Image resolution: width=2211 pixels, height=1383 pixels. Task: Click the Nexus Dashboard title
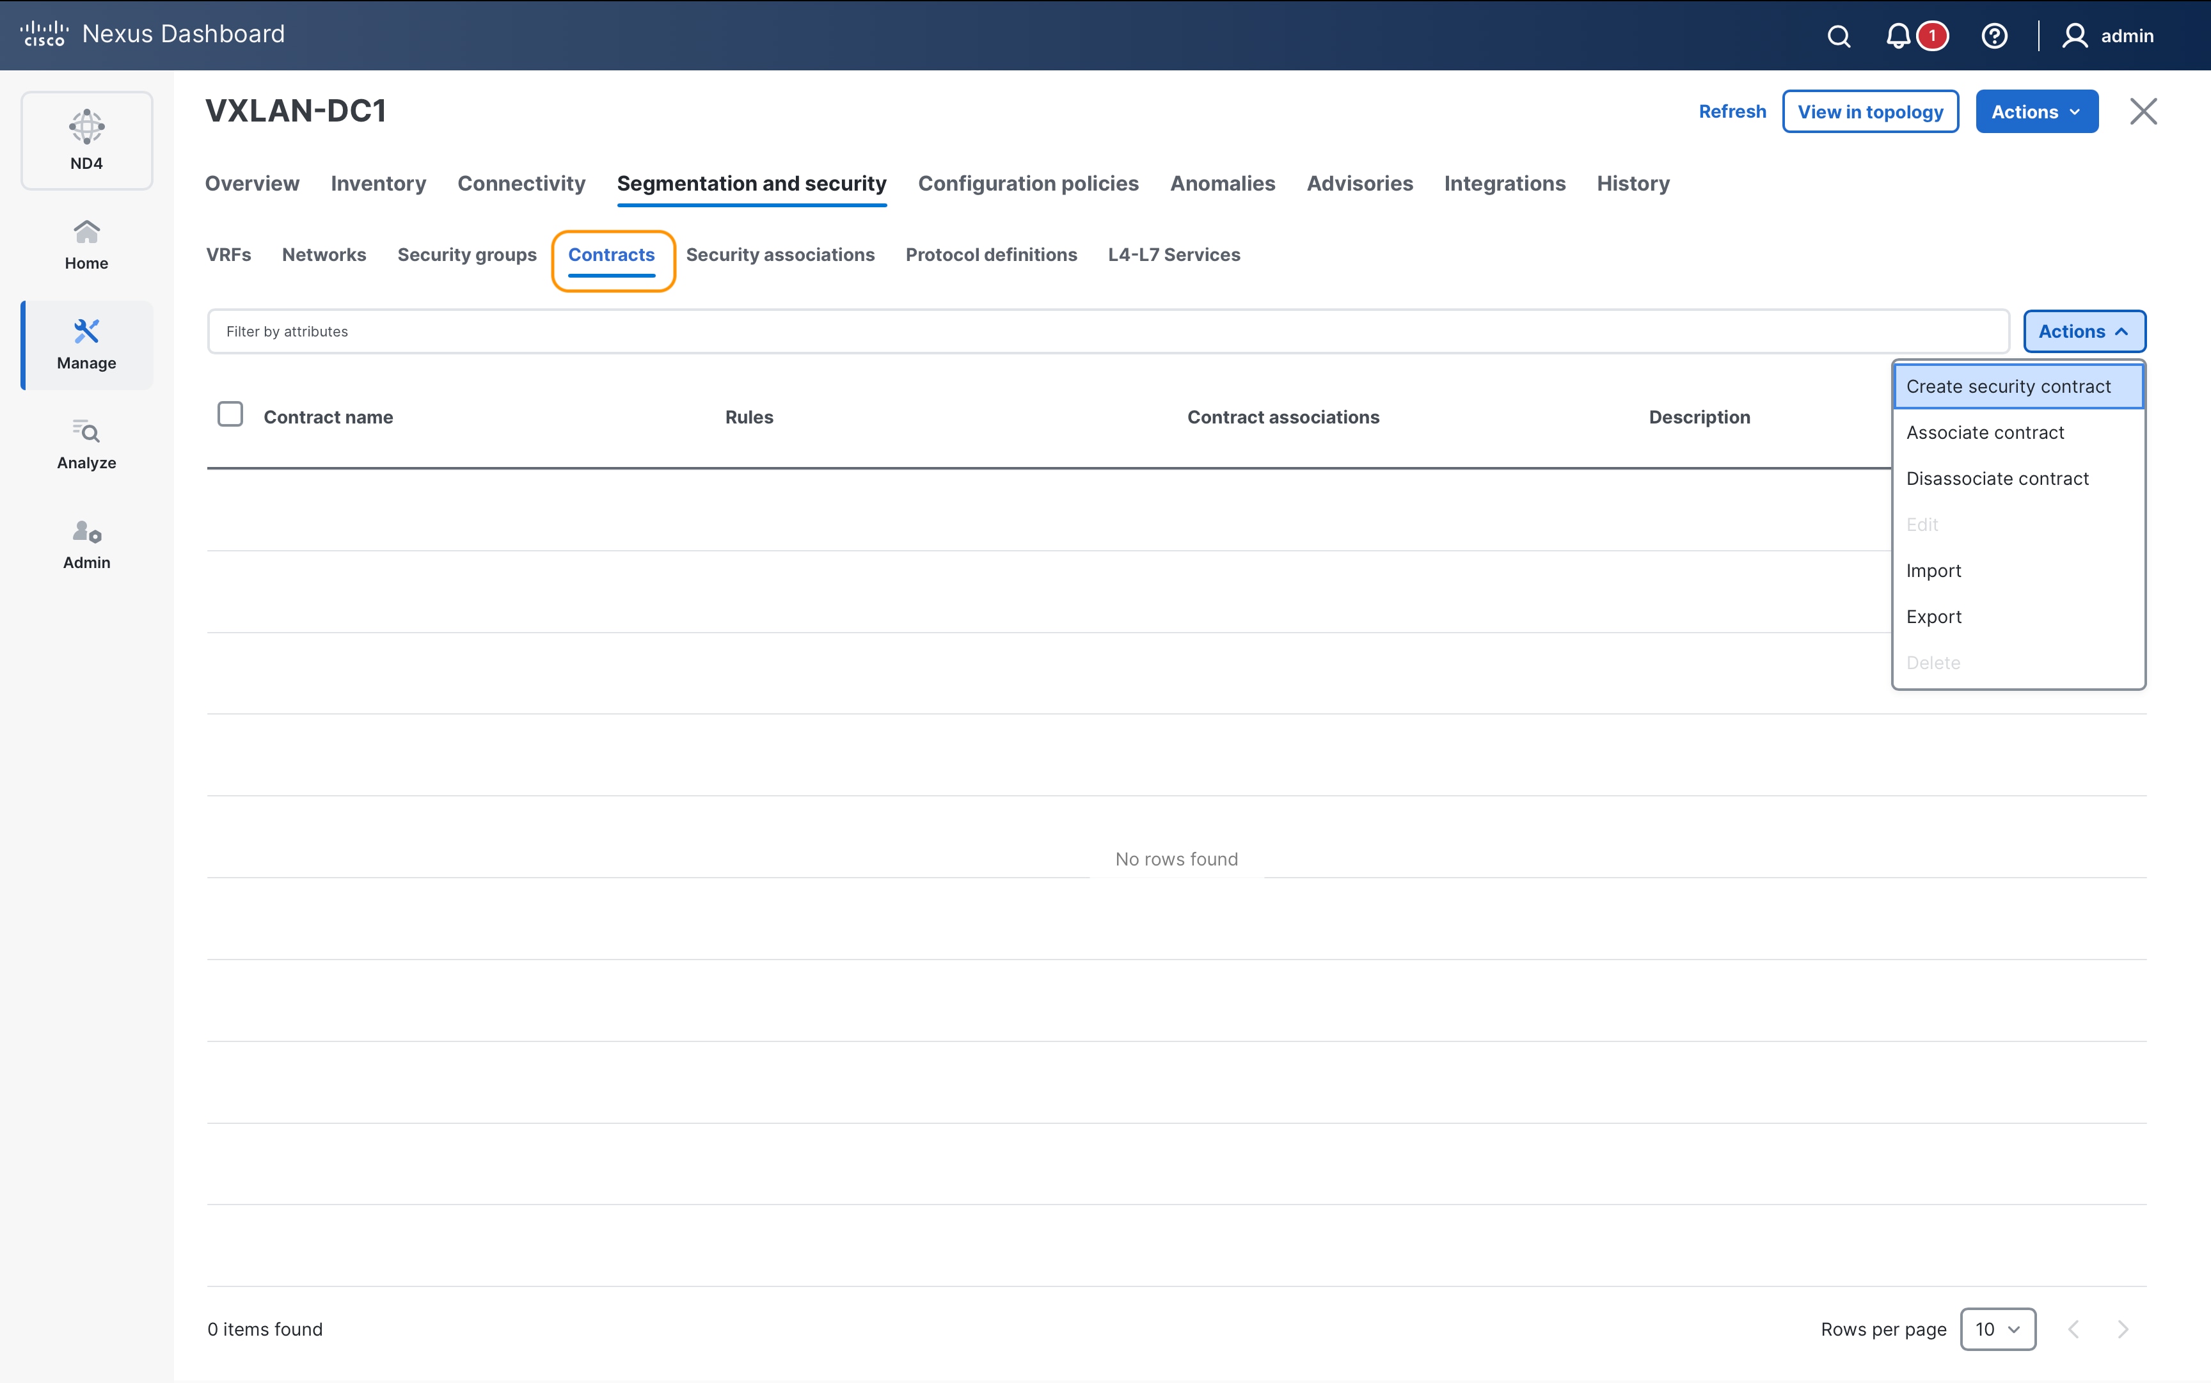tap(184, 34)
